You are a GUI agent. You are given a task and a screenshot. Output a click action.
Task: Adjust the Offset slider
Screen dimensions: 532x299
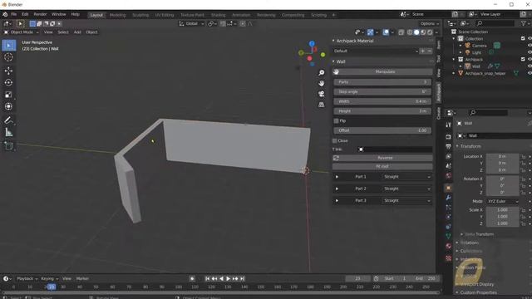click(382, 130)
